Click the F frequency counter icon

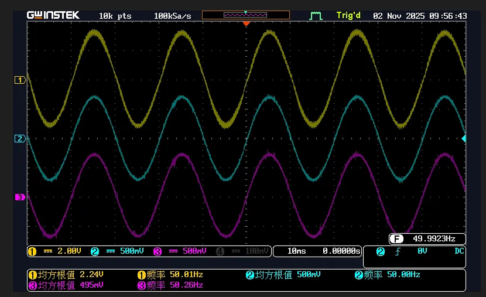397,239
